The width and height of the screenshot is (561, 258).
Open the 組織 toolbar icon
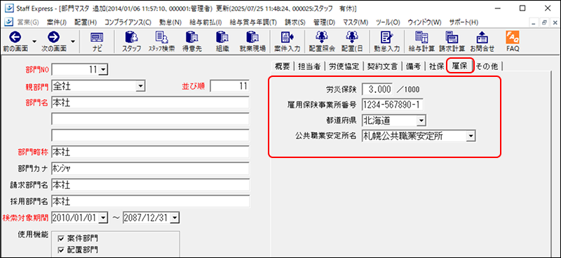point(222,37)
